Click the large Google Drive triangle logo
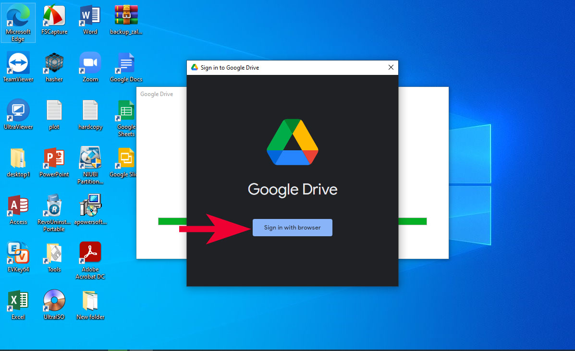The width and height of the screenshot is (575, 351). coord(292,142)
